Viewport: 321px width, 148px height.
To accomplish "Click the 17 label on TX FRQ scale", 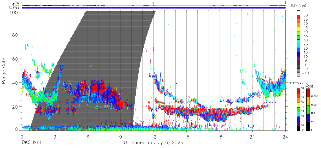I will tap(302, 92).
